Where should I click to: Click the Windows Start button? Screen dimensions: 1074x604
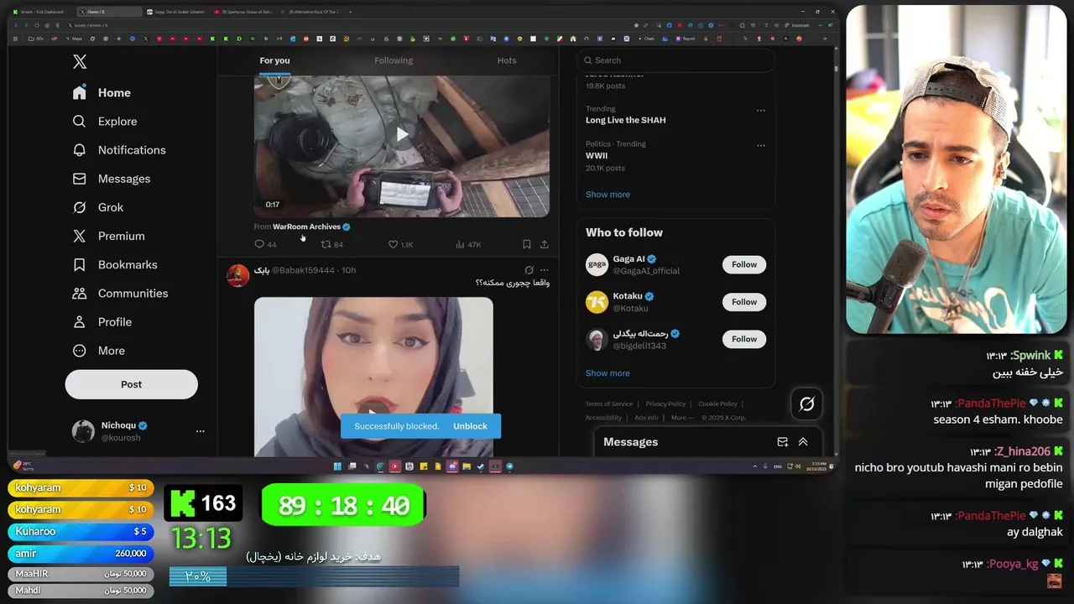point(338,466)
